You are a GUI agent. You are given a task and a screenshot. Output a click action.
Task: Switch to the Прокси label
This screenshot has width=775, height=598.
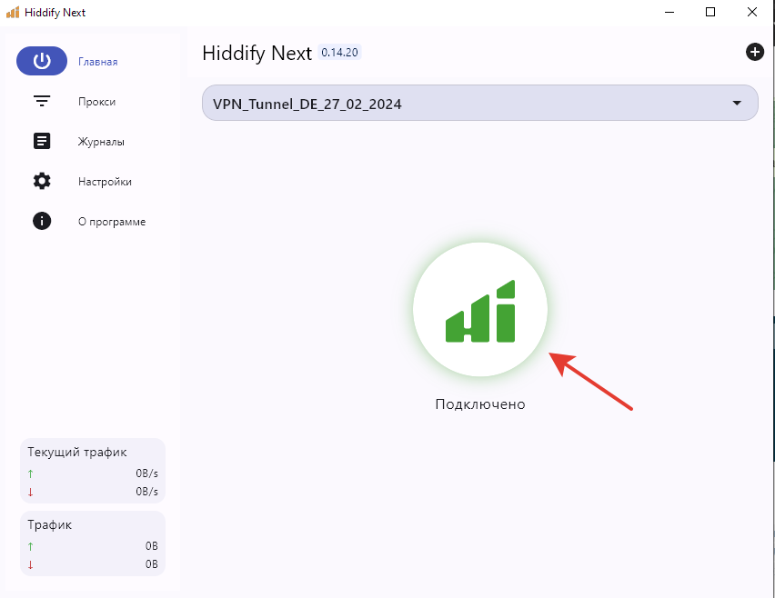point(96,102)
